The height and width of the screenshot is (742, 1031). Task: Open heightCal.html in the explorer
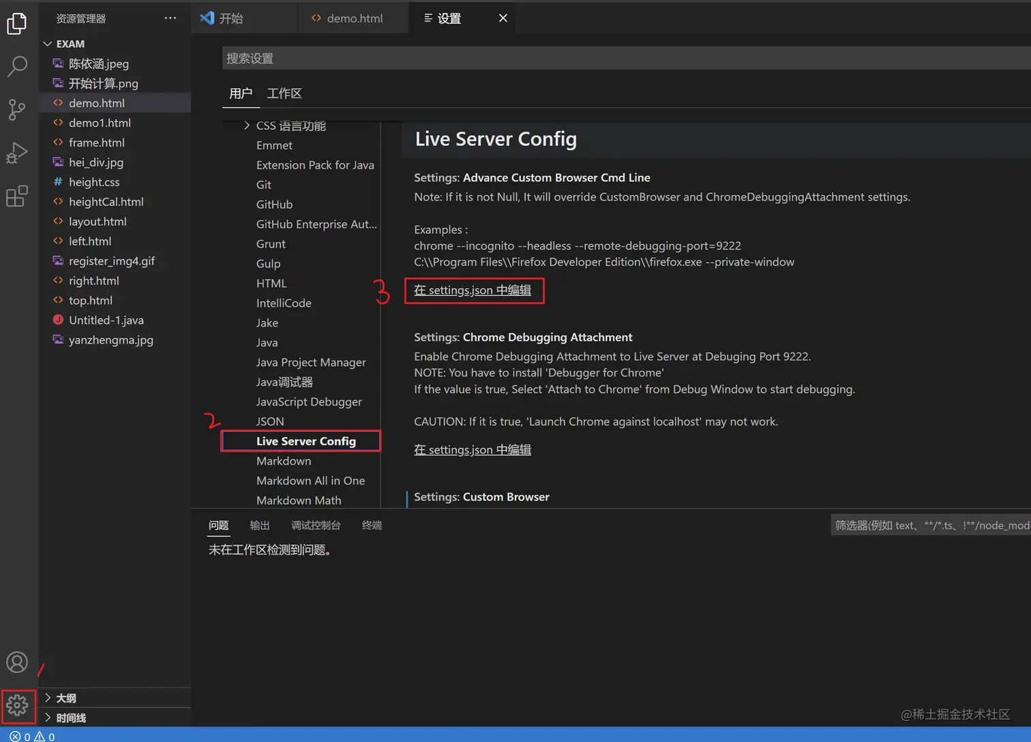pyautogui.click(x=106, y=202)
